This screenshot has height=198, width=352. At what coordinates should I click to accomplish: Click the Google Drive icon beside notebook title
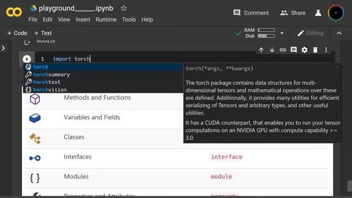tap(34, 8)
